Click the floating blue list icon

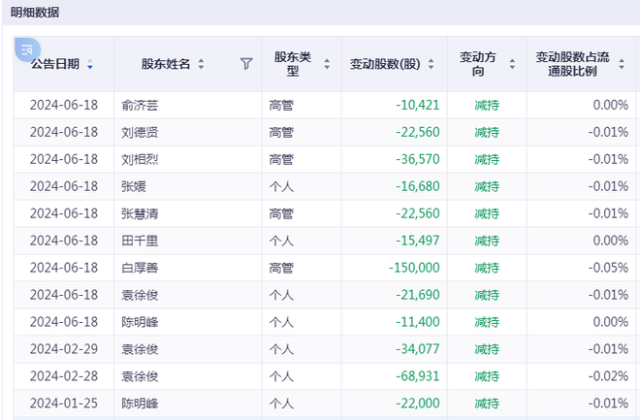27,49
